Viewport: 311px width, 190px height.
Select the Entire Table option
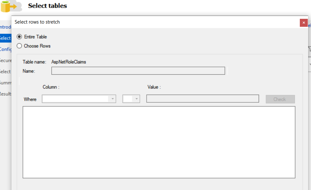tap(19, 37)
